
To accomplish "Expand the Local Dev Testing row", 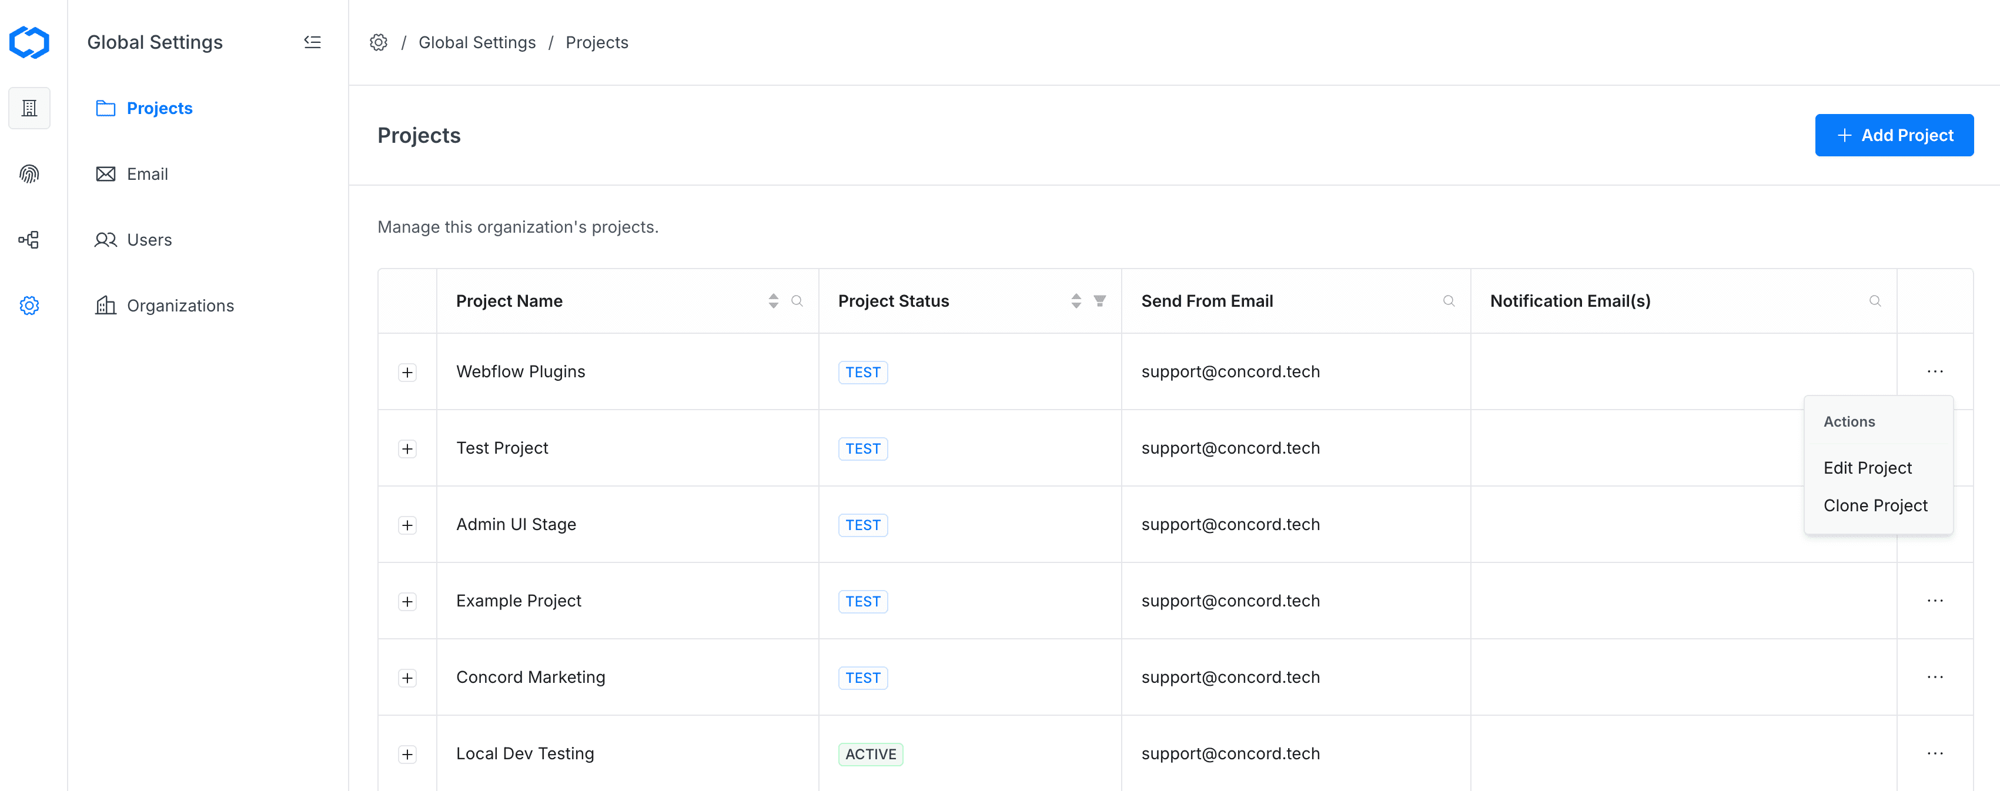I will [407, 755].
